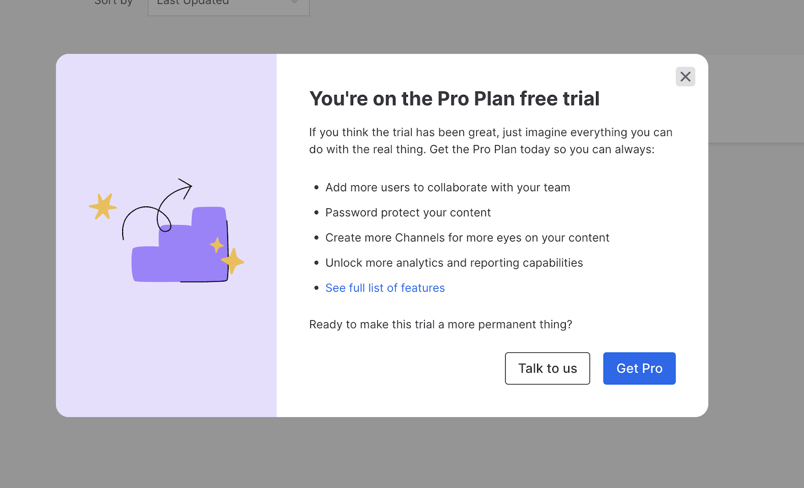
Task: Click the Get Pro button
Action: 639,369
